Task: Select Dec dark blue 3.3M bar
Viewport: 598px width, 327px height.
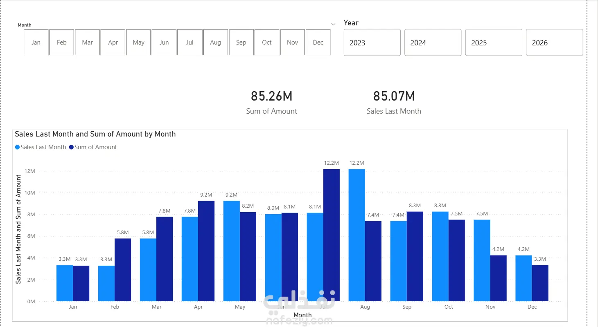Action: pos(540,283)
